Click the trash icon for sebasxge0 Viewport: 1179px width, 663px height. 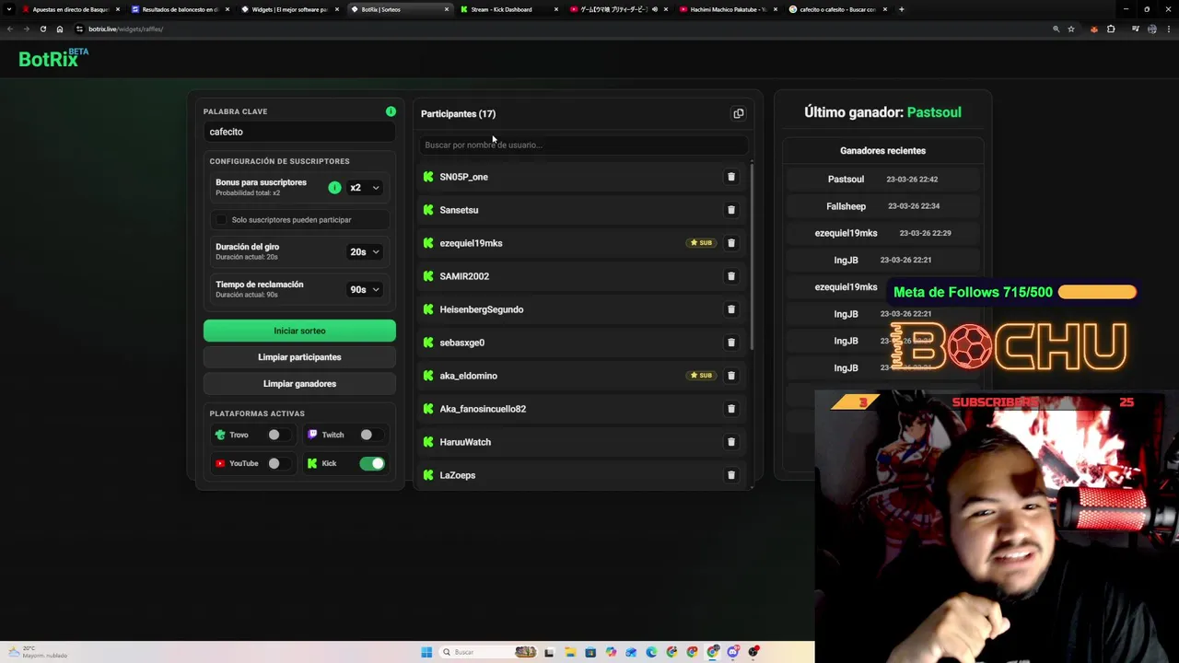[x=731, y=343]
